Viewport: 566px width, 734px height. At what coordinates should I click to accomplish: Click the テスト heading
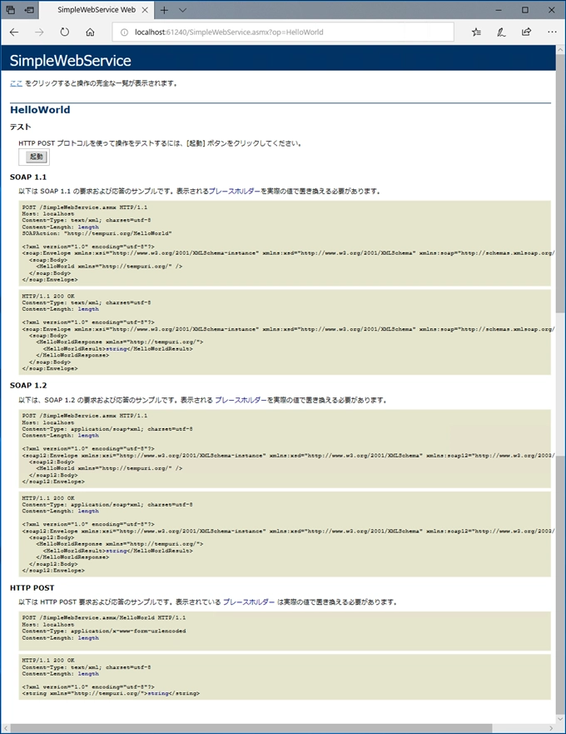[x=21, y=127]
